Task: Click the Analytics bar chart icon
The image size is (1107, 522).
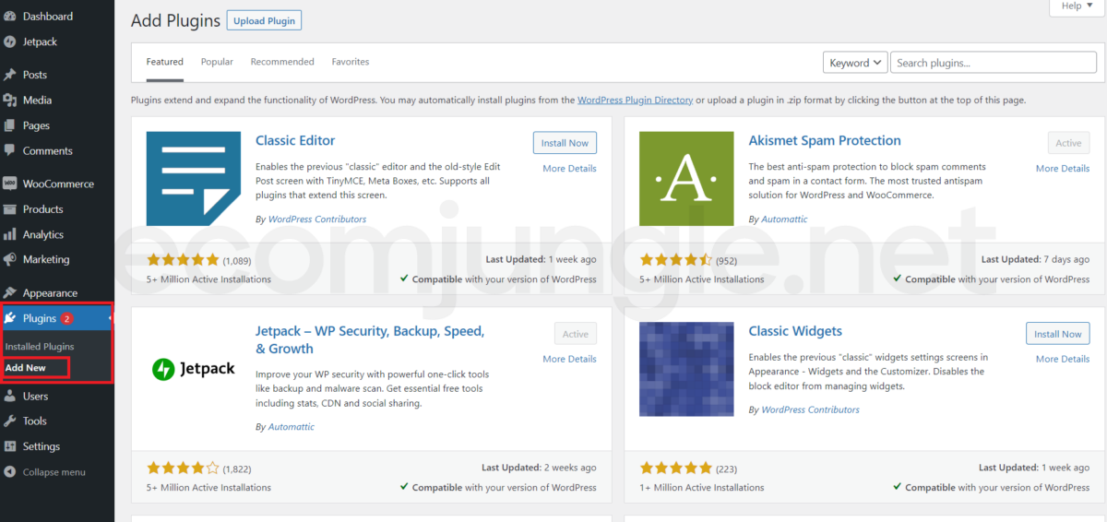Action: (10, 234)
